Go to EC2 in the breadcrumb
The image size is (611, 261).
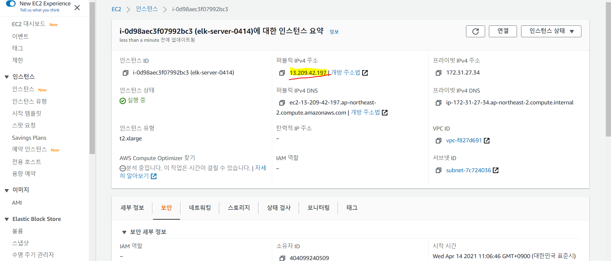(116, 9)
